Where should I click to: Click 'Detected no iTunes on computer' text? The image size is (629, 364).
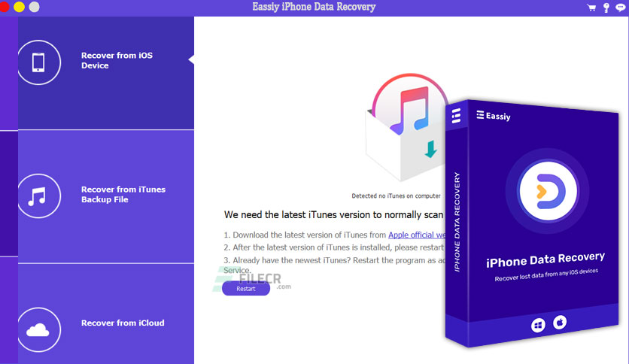pos(396,196)
